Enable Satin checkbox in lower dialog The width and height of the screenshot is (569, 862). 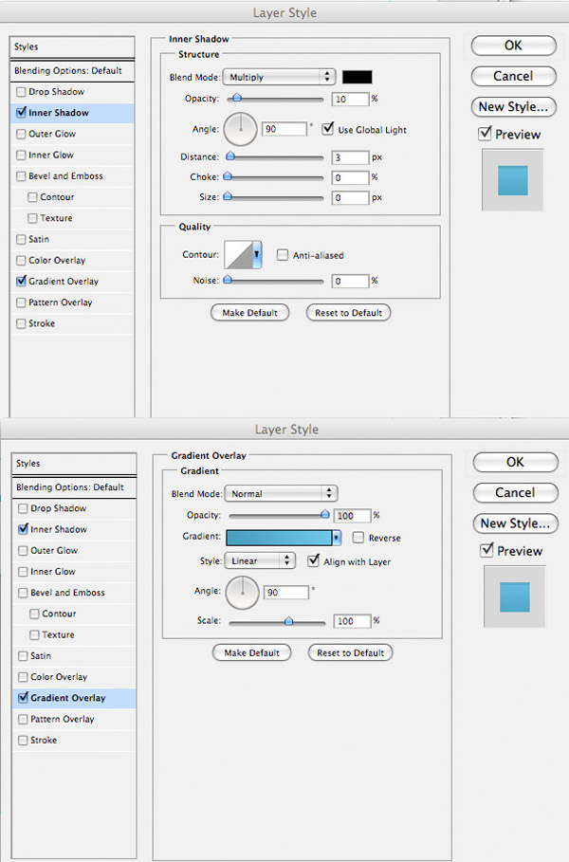point(23,656)
